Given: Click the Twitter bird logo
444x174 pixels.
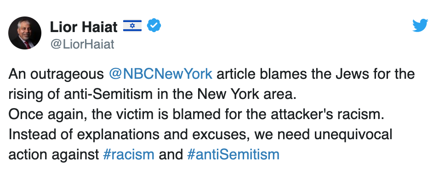Looking at the screenshot, I should click(x=420, y=25).
